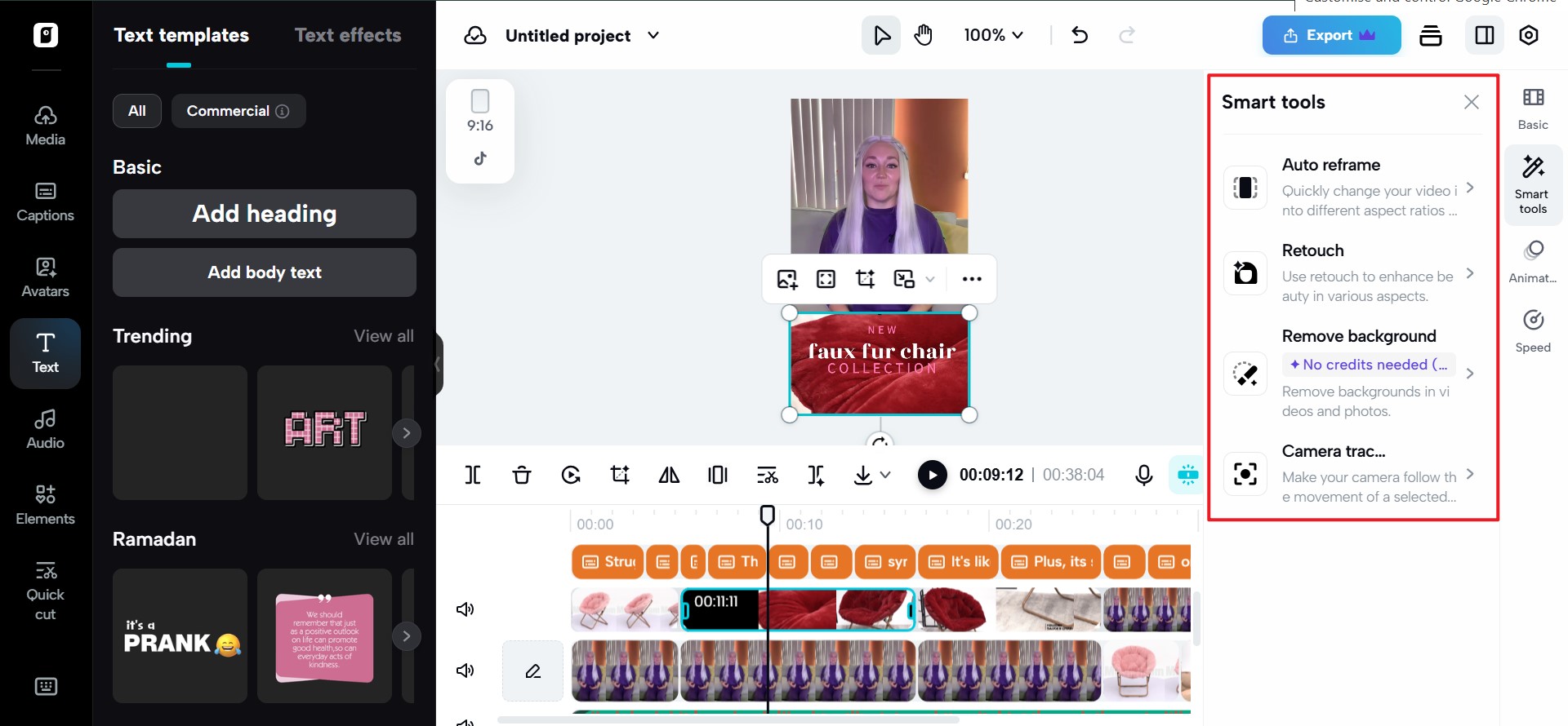Click the undo arrow icon
The image size is (1568, 726).
(x=1080, y=35)
